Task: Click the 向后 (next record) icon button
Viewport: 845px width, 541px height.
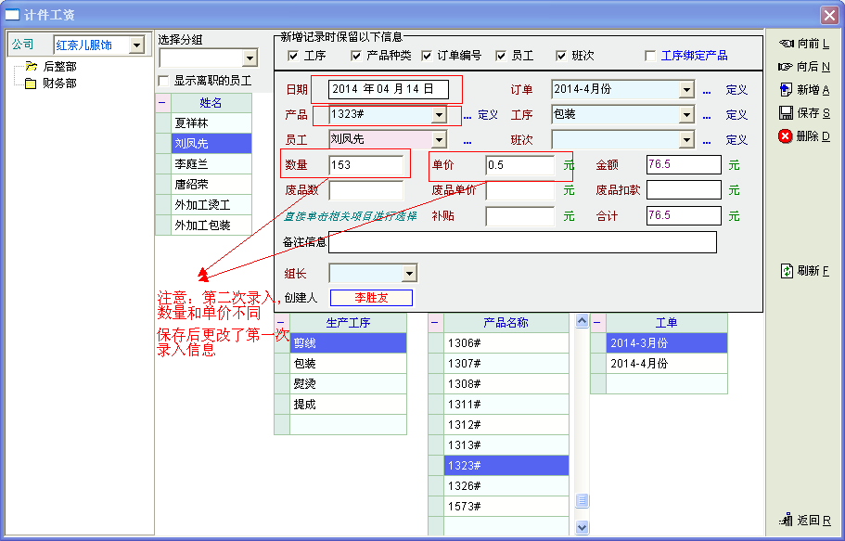Action: pyautogui.click(x=803, y=67)
